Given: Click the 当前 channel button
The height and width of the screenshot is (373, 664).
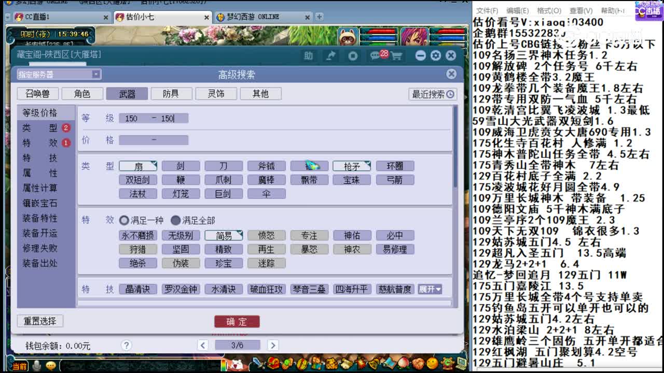Looking at the screenshot, I should pyautogui.click(x=19, y=366).
